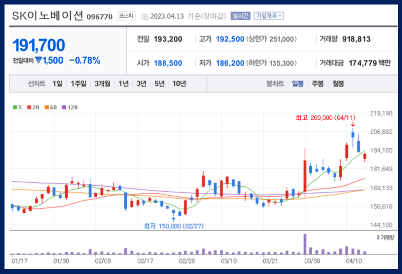Click the 최저 150,000 (02/27) label

[173, 226]
